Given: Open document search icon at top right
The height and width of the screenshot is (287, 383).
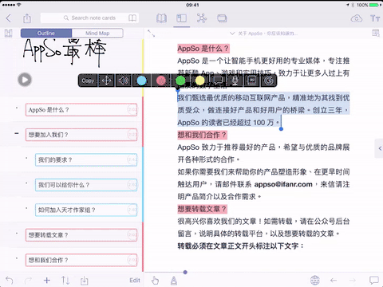Looking at the screenshot, I should (x=376, y=33).
